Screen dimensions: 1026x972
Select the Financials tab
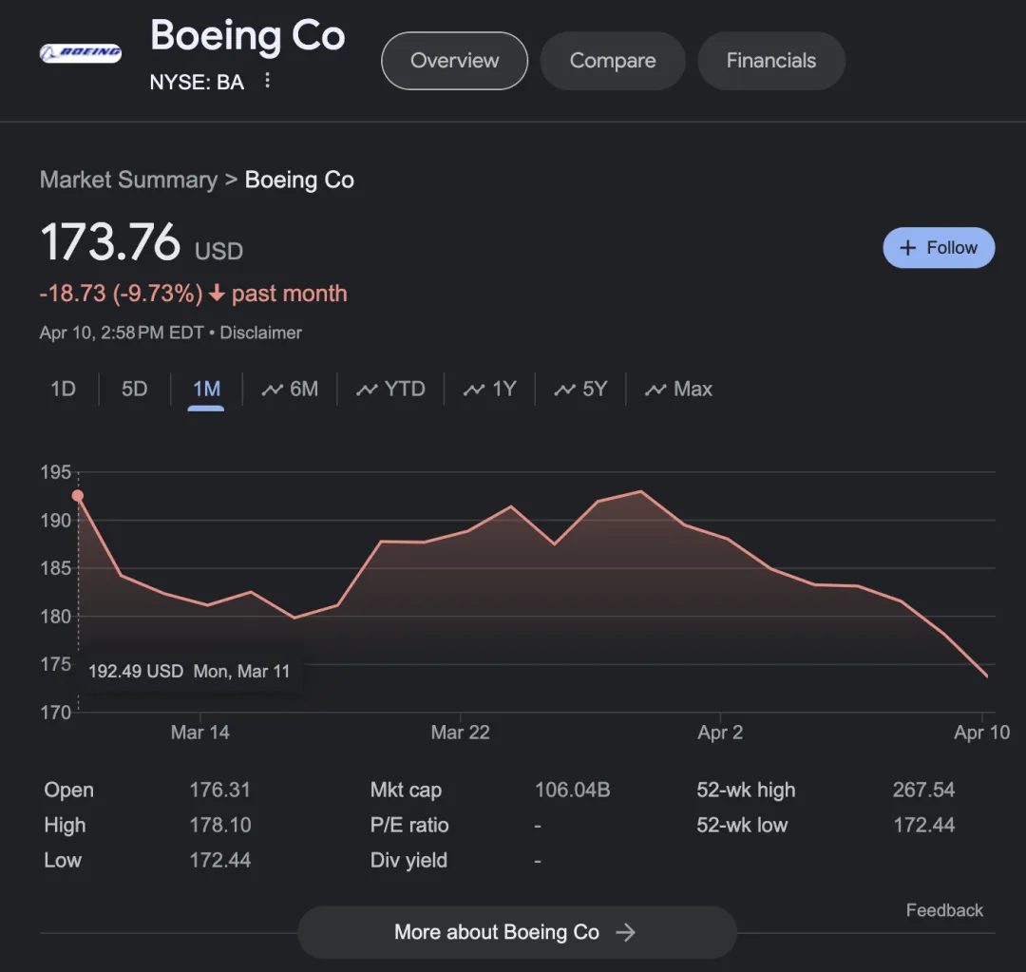point(771,61)
